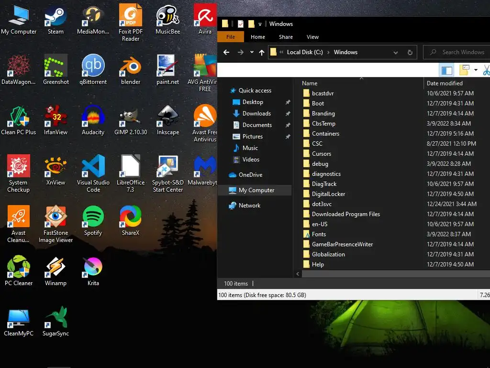Viewport: 490px width, 368px height.
Task: Click the Forward navigation arrow
Action: click(x=240, y=52)
